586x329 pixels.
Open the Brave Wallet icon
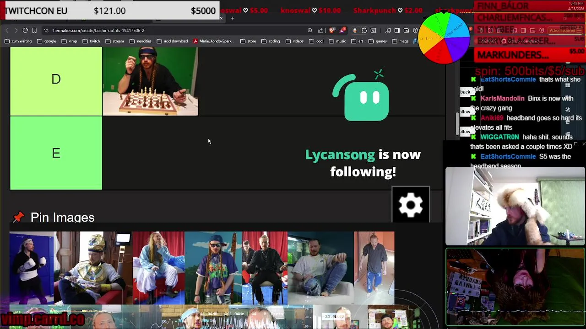406,30
